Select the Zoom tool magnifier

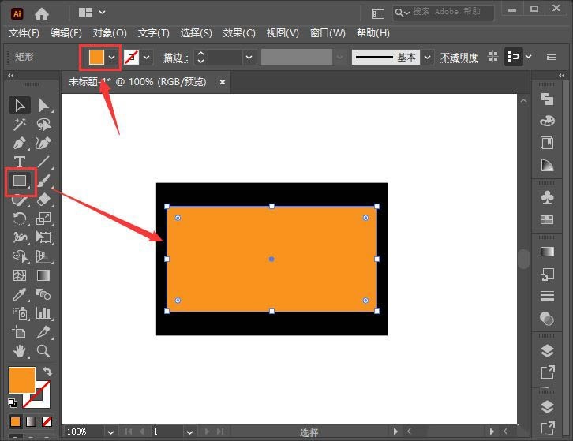(x=43, y=351)
